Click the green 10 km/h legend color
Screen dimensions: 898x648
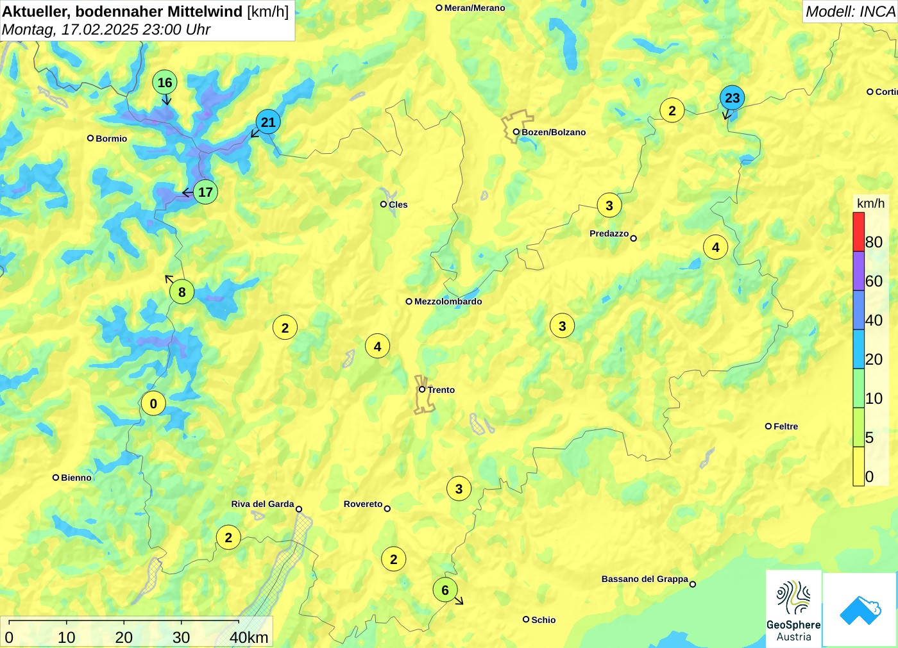coord(858,388)
